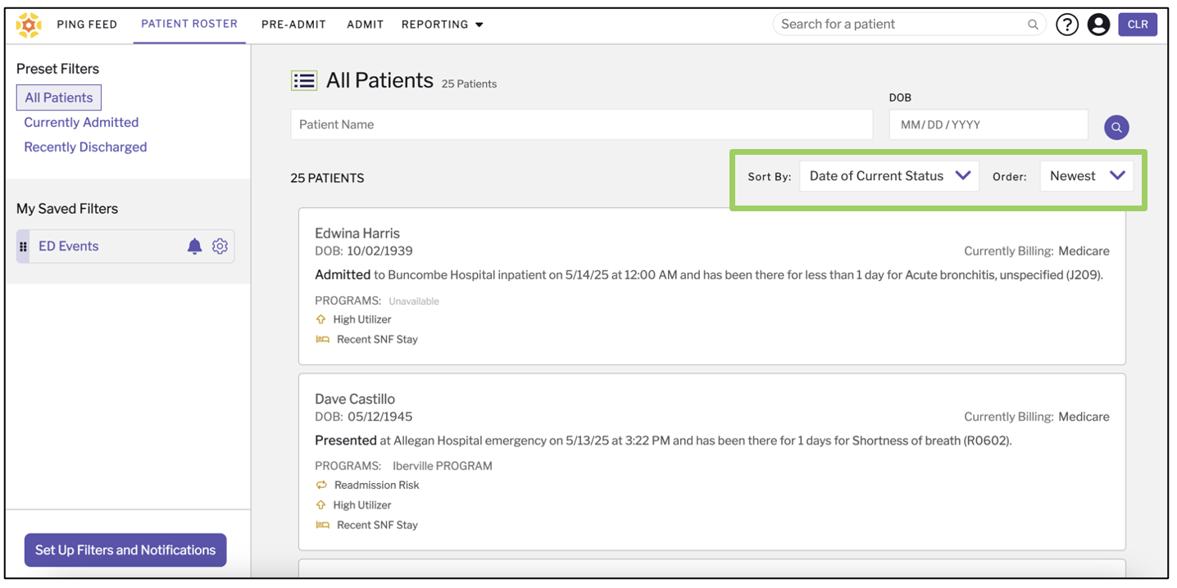
Task: Open ED Events filter settings gear
Action: (x=220, y=246)
